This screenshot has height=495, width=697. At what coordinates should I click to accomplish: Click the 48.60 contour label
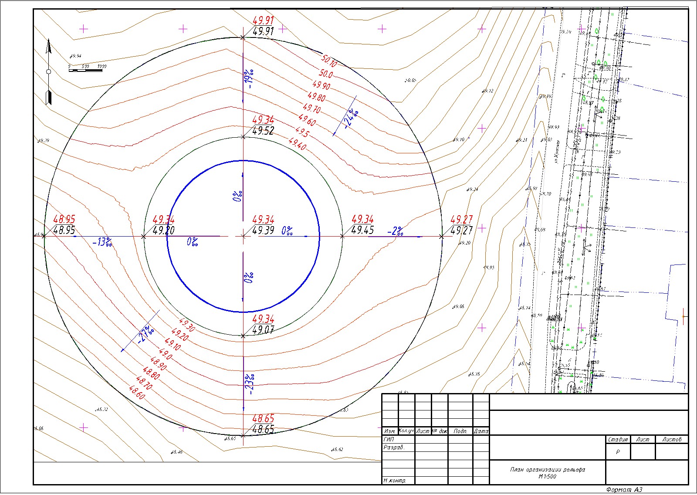click(x=137, y=393)
